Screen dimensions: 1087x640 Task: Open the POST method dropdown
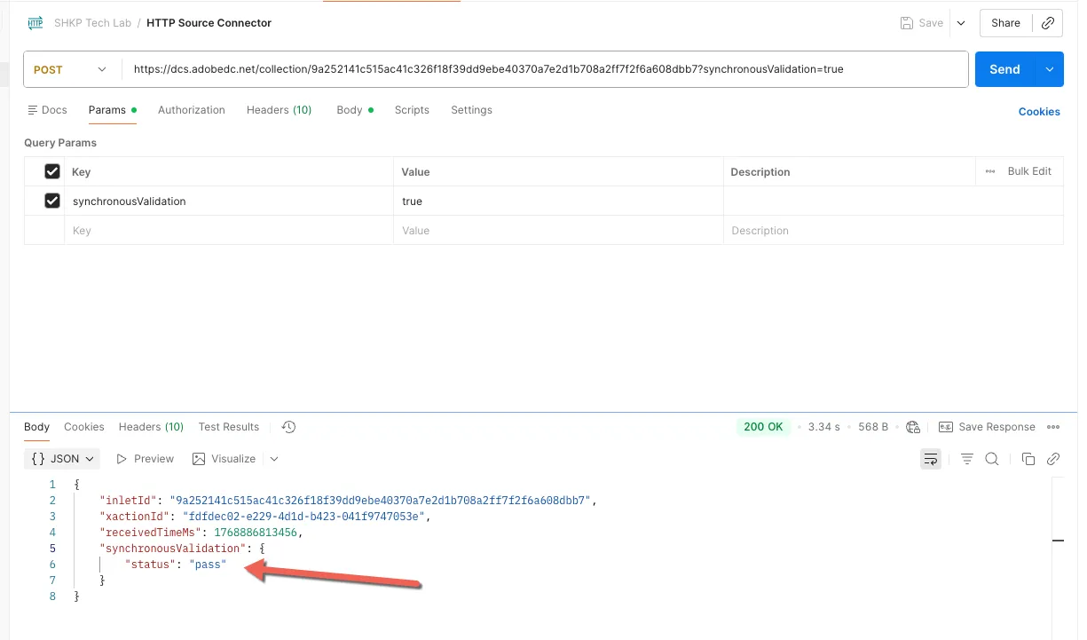69,69
